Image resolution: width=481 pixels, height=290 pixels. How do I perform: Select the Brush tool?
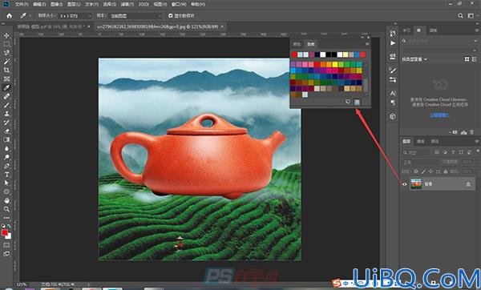(6, 105)
